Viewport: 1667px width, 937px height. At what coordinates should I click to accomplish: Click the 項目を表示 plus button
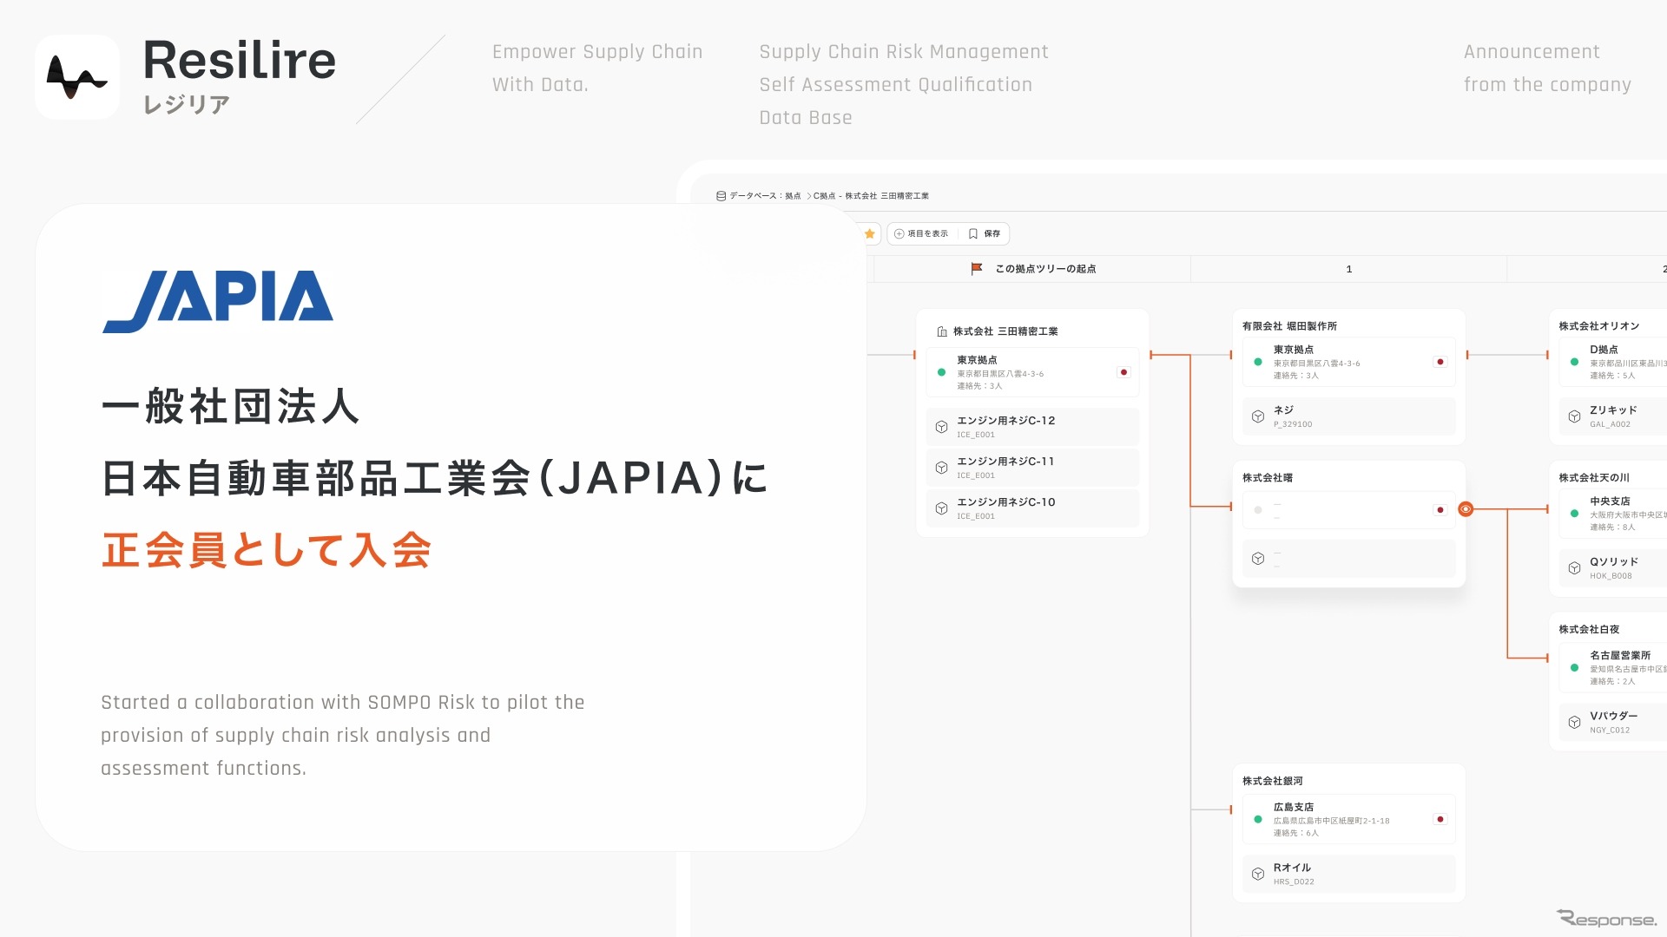tap(921, 233)
